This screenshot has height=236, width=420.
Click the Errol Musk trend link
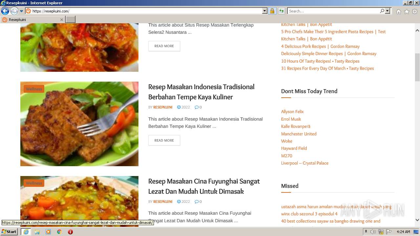291,119
